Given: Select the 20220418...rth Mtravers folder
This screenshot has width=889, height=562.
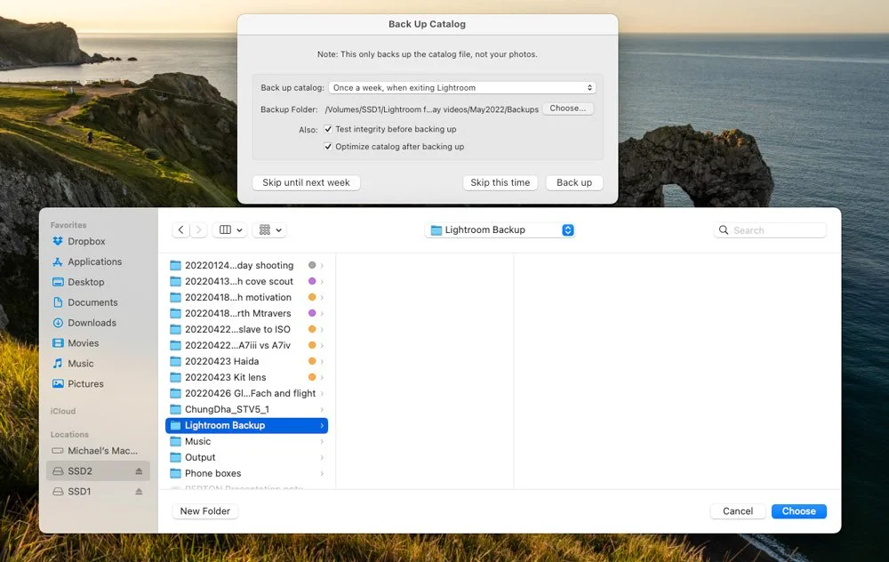Looking at the screenshot, I should pos(246,313).
